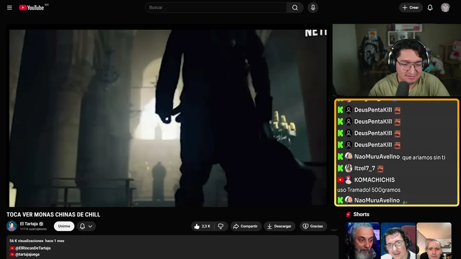Select the title TOCA VER MONAS CHINAS DE CHILL
461x259 pixels.
(x=53, y=215)
